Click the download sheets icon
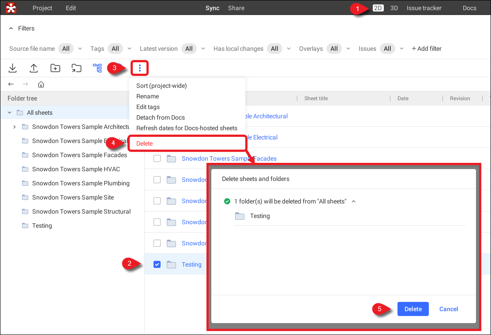 point(13,68)
